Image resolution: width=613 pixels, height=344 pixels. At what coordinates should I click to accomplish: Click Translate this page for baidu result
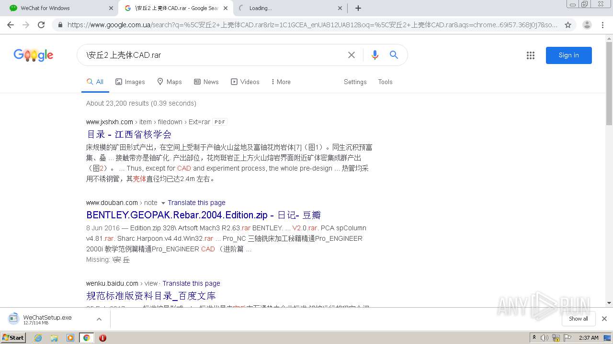(192, 283)
